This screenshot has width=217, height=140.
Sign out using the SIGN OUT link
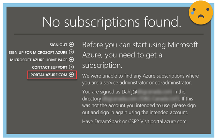tap(58, 45)
